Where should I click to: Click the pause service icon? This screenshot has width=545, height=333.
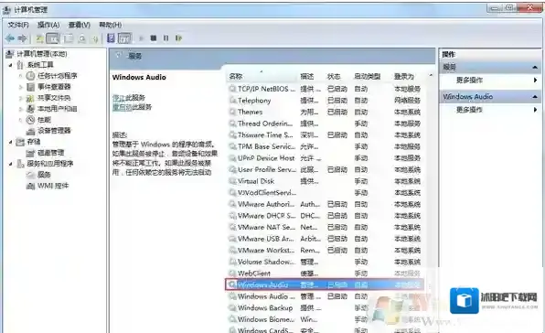click(x=166, y=38)
